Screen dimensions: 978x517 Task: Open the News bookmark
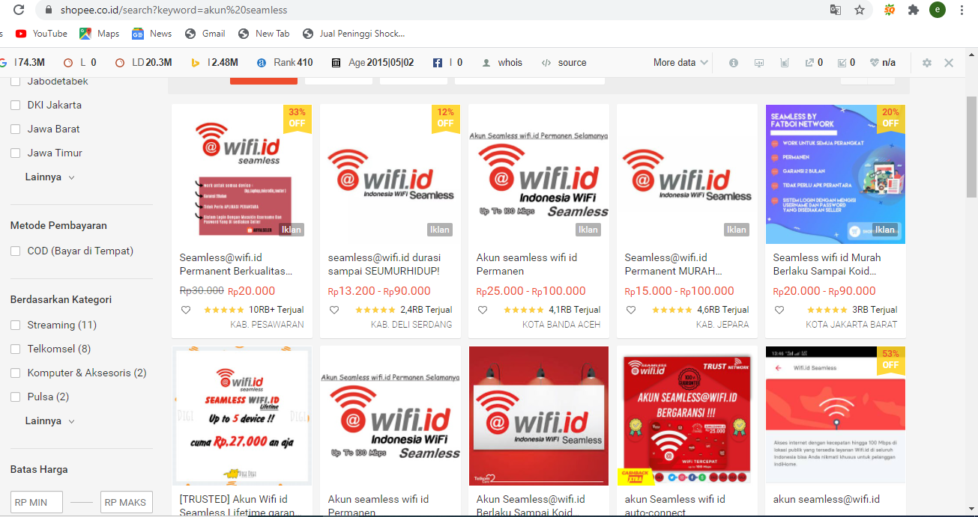tap(152, 34)
